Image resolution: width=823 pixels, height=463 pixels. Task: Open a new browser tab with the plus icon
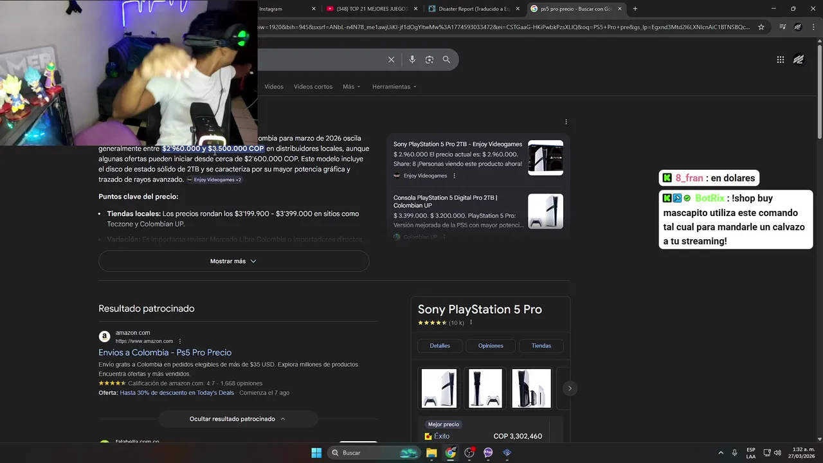[635, 8]
